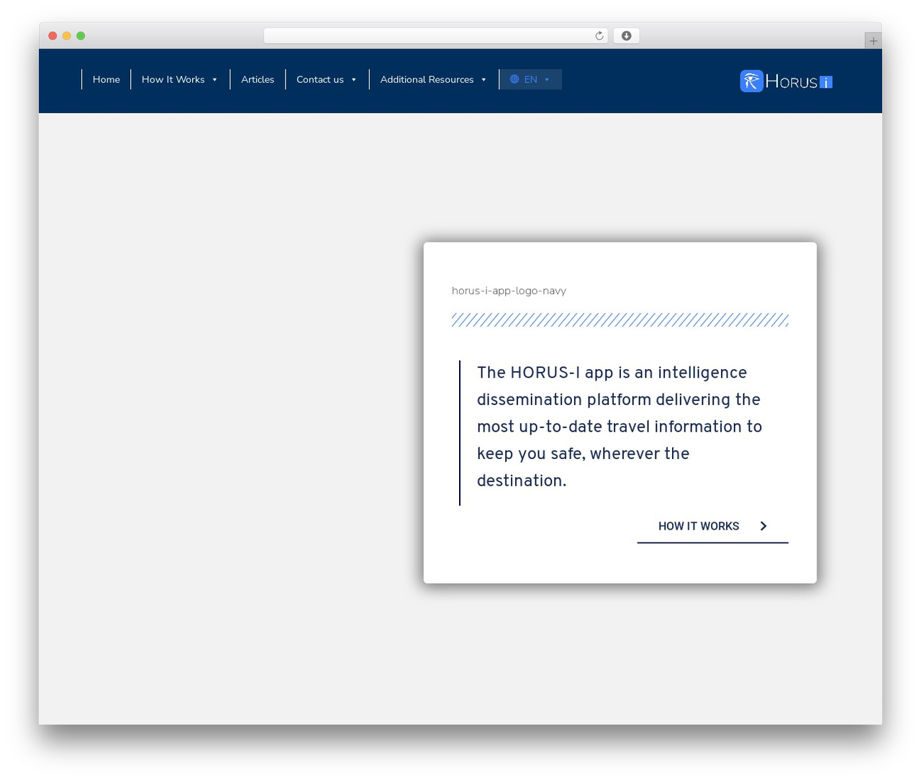Open the Contact us menu
The width and height of the screenshot is (921, 780).
coord(320,79)
